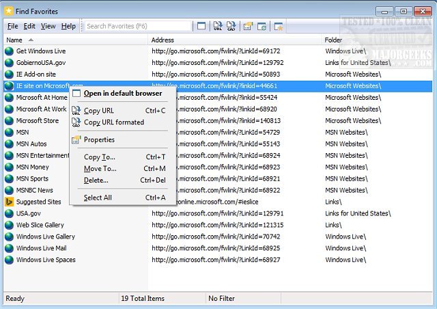Choose Select All from the context menu

tap(123, 198)
